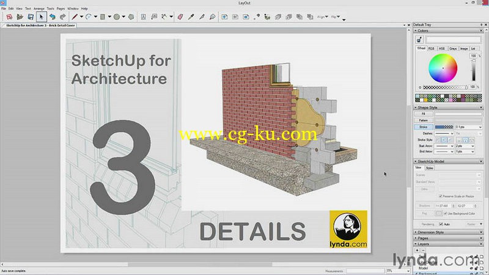Viewport: 489px width, 275px height.
Task: Click the remove layer minus button
Action: click(423, 251)
